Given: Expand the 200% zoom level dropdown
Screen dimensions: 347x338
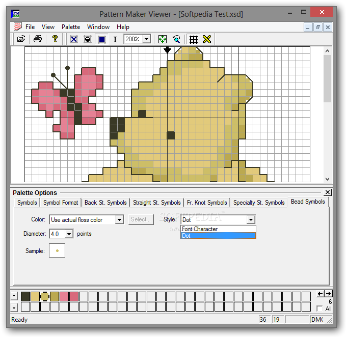Looking at the screenshot, I should click(146, 39).
